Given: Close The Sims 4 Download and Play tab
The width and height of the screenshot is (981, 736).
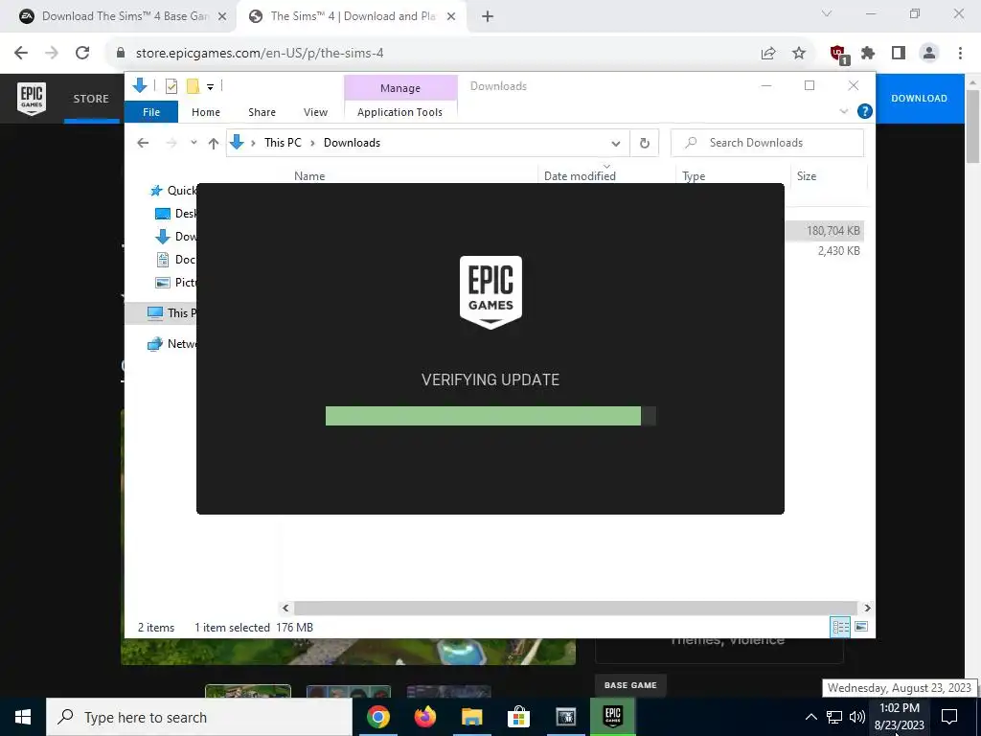Looking at the screenshot, I should pos(451,17).
